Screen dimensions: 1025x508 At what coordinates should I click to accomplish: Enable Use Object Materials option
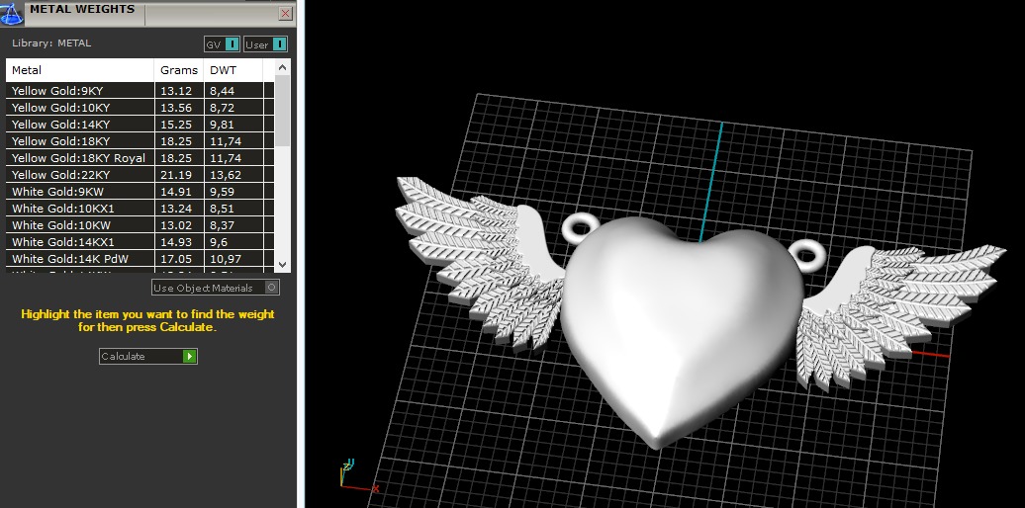click(216, 288)
